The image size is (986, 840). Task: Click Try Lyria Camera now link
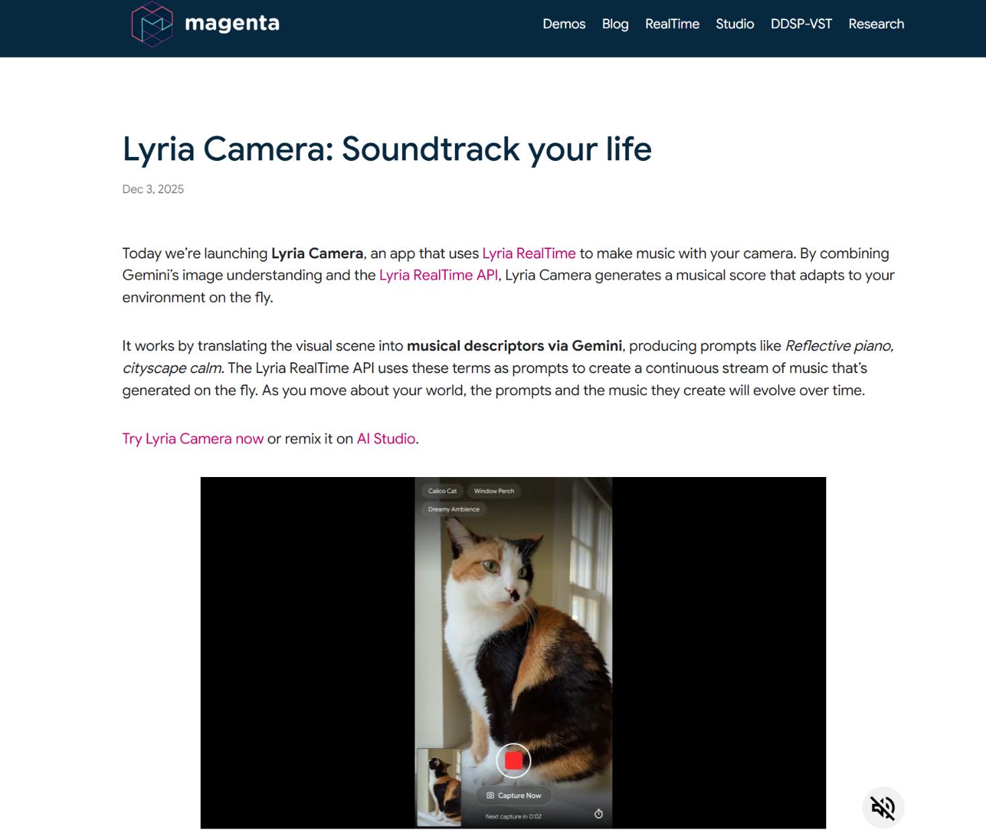193,439
